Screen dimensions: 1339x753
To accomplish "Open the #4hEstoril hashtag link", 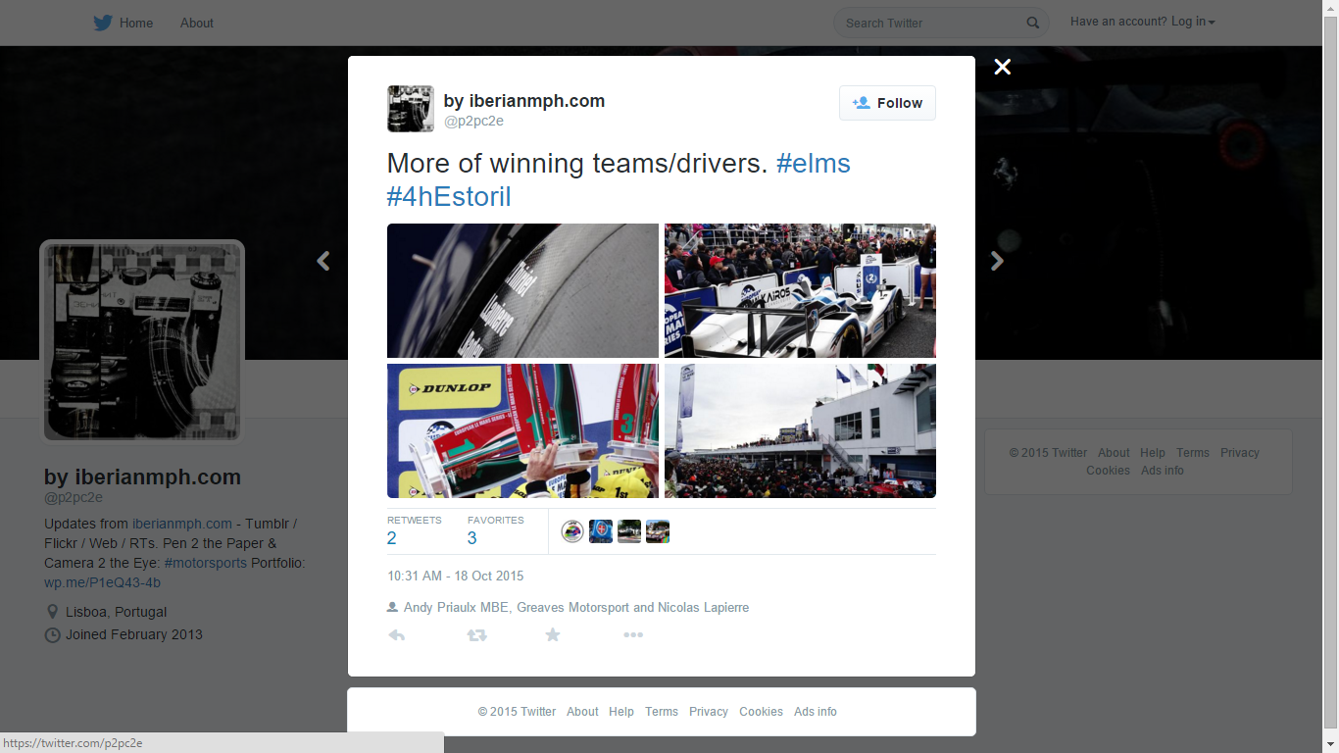I will (449, 196).
